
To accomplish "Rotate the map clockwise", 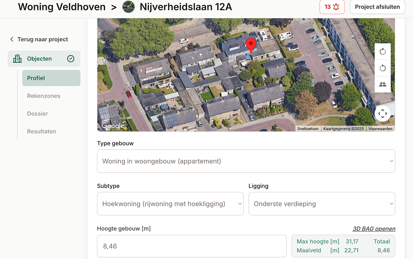I will click(x=383, y=51).
